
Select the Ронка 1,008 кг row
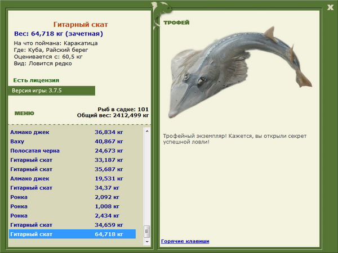[x=73, y=206]
